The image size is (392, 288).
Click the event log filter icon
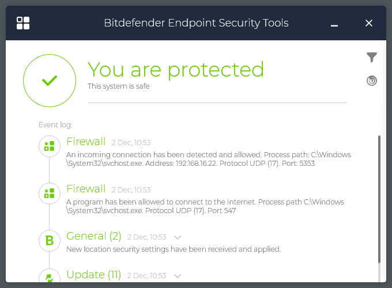(x=372, y=57)
